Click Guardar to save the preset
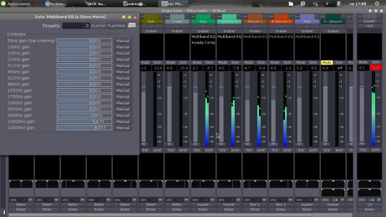 tap(98, 25)
